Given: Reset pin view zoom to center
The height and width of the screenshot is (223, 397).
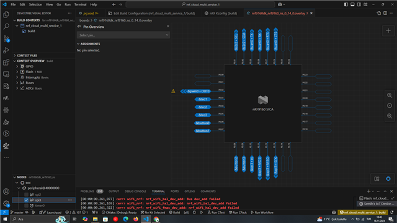Looking at the screenshot, I should pos(390,106).
